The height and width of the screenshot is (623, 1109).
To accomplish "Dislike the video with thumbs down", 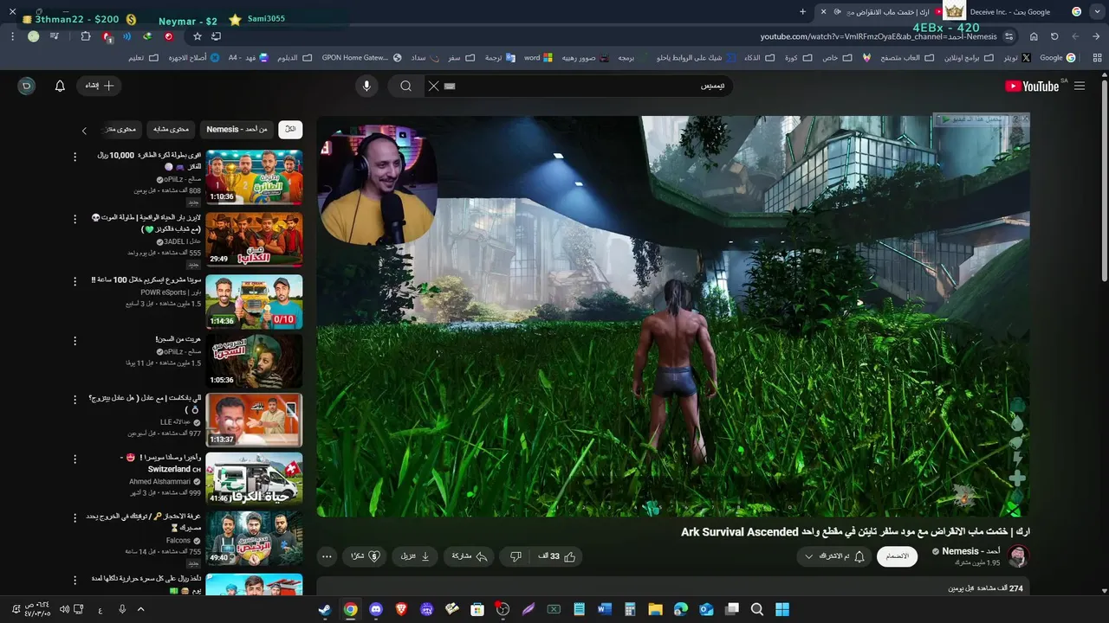I will coord(516,556).
